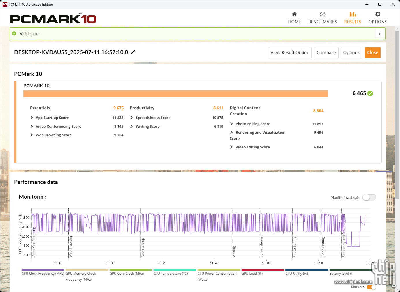This screenshot has width=400, height=292.
Task: Click the orange Close button
Action: click(373, 52)
